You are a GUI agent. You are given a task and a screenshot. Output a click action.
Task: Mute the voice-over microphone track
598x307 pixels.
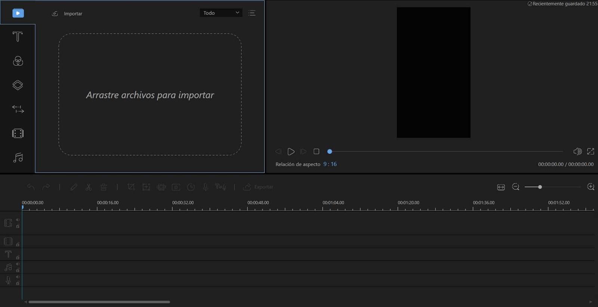[18, 277]
